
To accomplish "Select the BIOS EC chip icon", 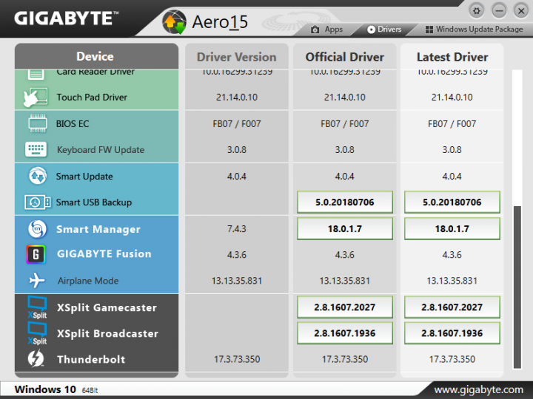I will click(38, 123).
